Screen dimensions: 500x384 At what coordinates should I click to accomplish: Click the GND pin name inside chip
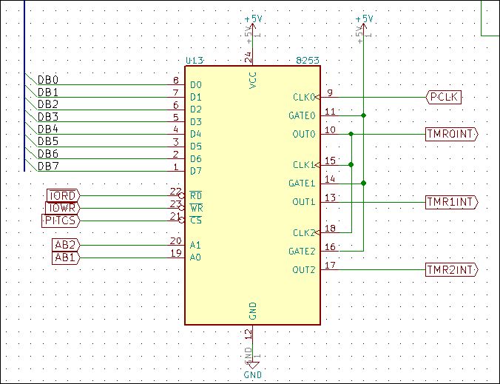[x=252, y=311]
